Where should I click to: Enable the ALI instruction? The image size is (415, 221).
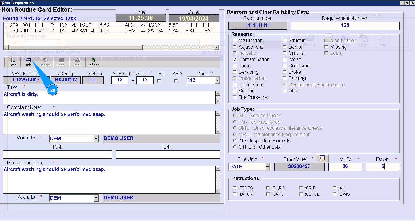335,188
